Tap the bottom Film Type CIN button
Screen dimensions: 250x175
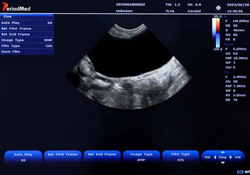pos(180,157)
